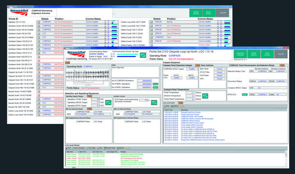Reset the No of NKRs Operations counter
Image resolution: width=295 pixels, height=174 pixels.
(x=155, y=84)
